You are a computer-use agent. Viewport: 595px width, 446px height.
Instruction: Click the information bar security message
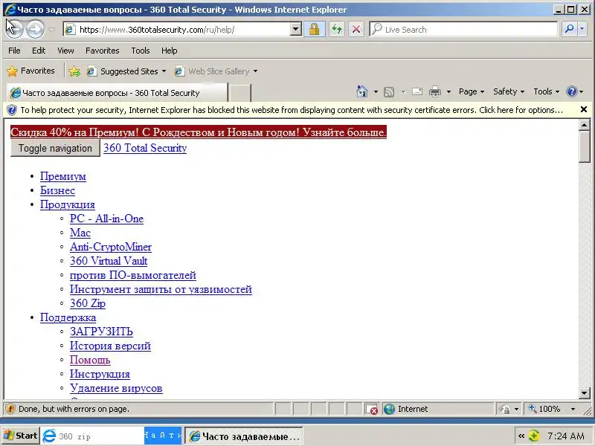click(x=292, y=110)
